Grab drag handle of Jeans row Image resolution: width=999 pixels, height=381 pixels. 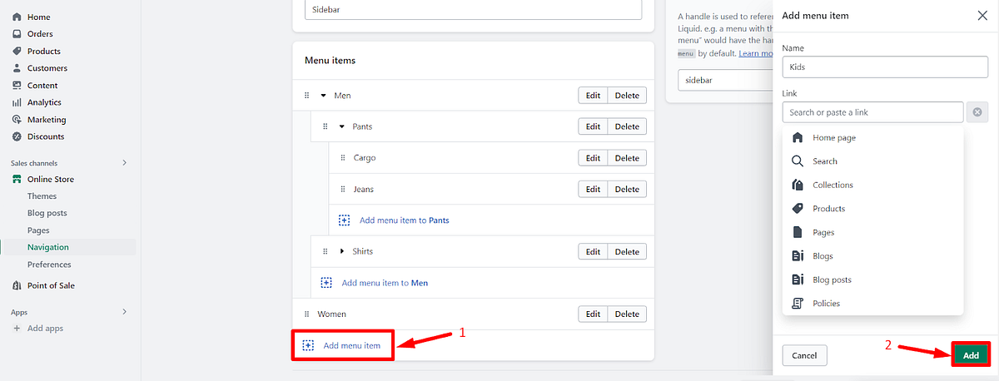[x=342, y=189]
